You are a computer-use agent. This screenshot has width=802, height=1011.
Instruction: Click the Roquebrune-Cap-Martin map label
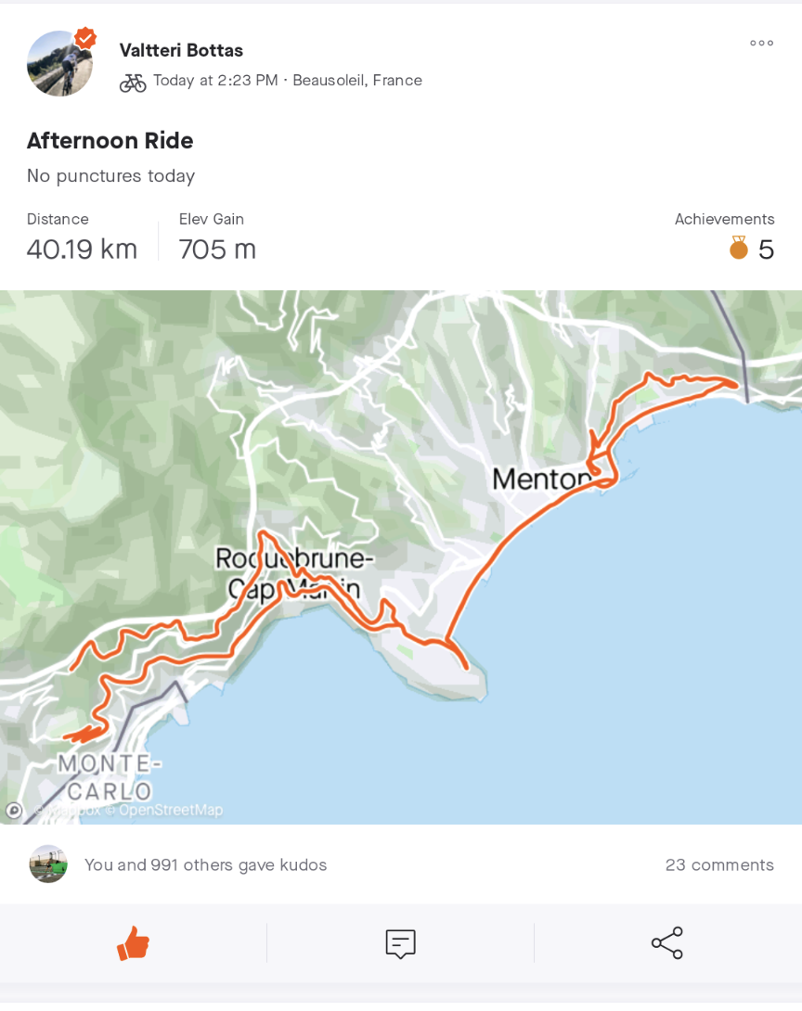pos(294,573)
